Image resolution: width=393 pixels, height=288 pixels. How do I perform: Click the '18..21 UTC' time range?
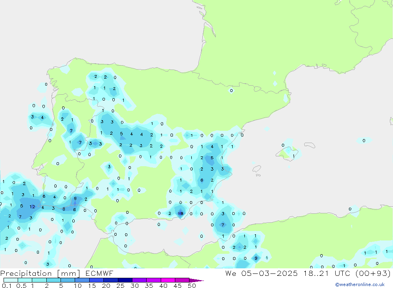[x=327, y=273]
